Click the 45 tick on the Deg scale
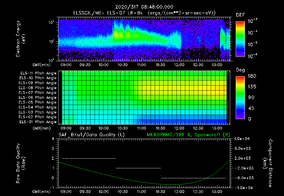 pyautogui.click(x=251, y=108)
